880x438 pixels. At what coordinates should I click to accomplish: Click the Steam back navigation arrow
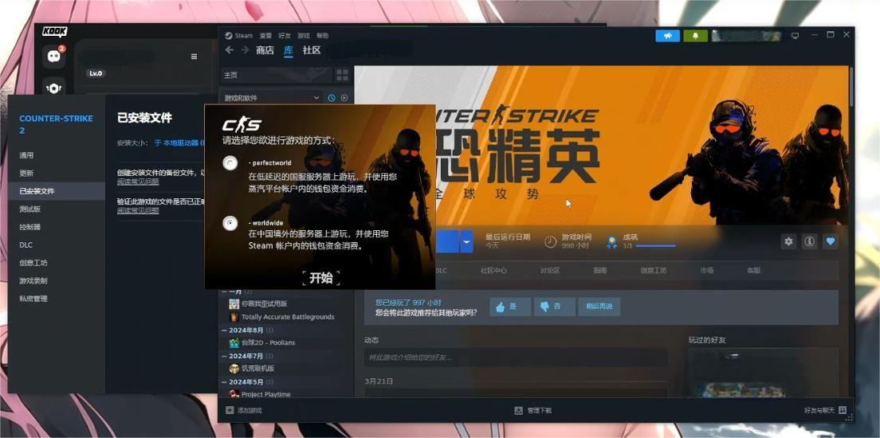229,50
